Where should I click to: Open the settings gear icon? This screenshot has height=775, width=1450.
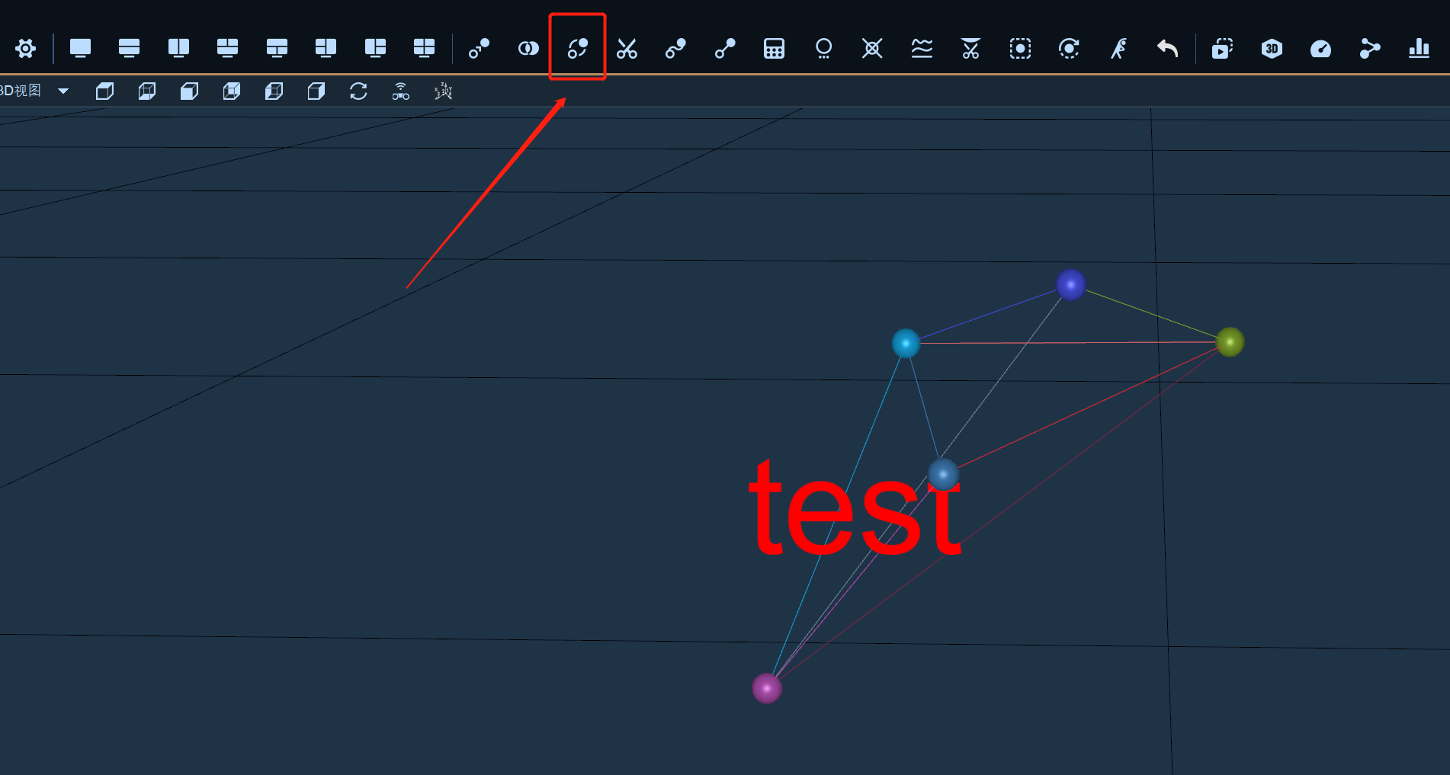[25, 49]
